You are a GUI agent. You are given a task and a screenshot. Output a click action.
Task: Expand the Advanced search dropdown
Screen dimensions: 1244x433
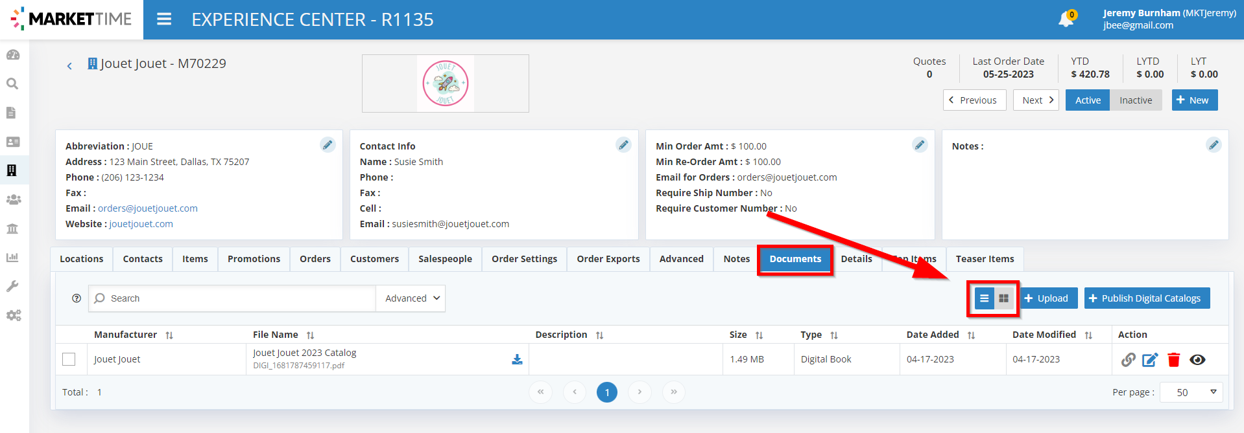point(411,298)
